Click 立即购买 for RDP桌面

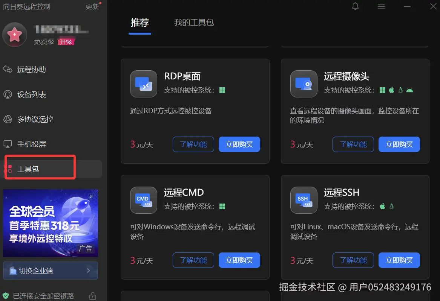[239, 144]
